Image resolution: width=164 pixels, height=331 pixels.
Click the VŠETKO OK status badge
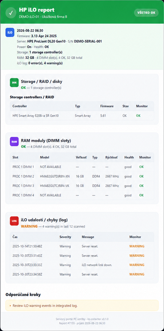[x=146, y=13]
